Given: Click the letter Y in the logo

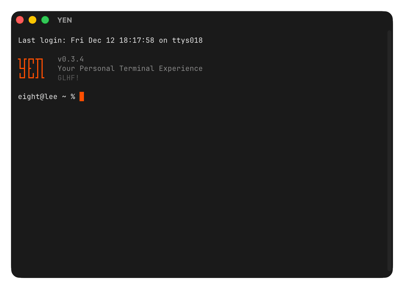Looking at the screenshot, I should click(22, 68).
